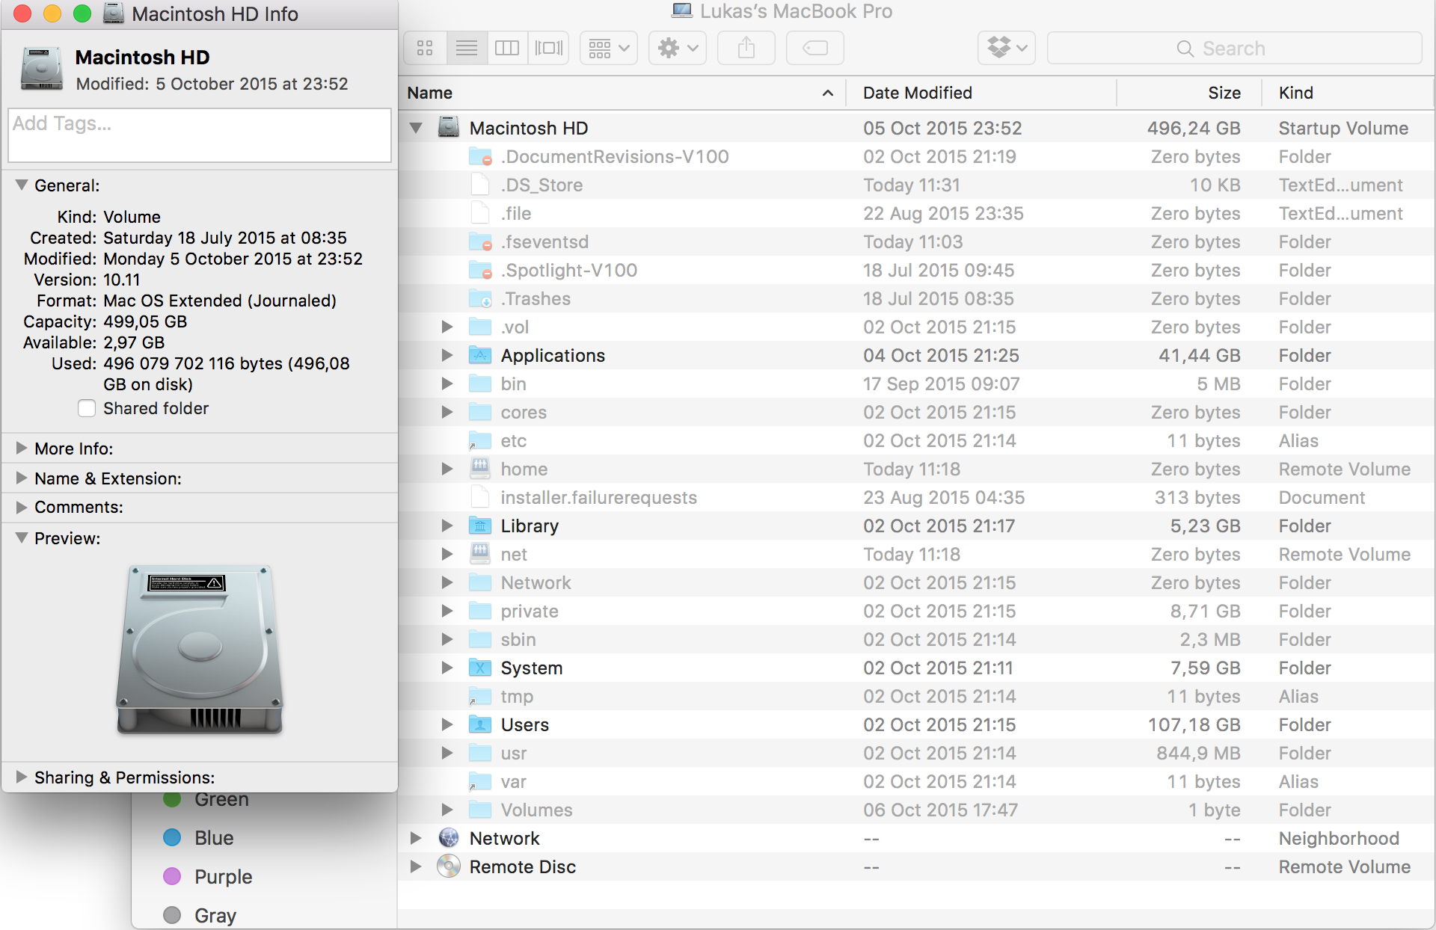Switch Finder to column view
The height and width of the screenshot is (930, 1436).
[507, 48]
